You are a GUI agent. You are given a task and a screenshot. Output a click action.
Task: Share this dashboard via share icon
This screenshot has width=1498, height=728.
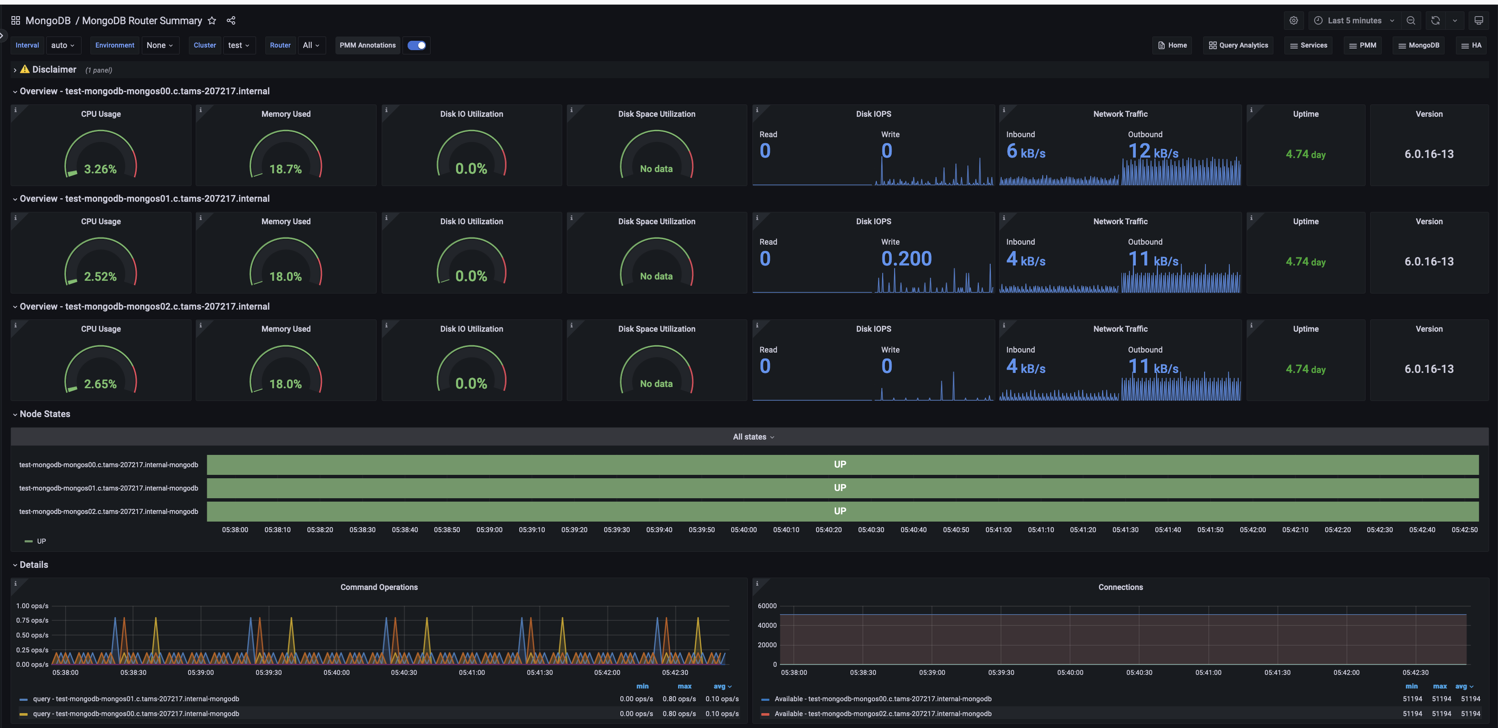click(x=231, y=20)
